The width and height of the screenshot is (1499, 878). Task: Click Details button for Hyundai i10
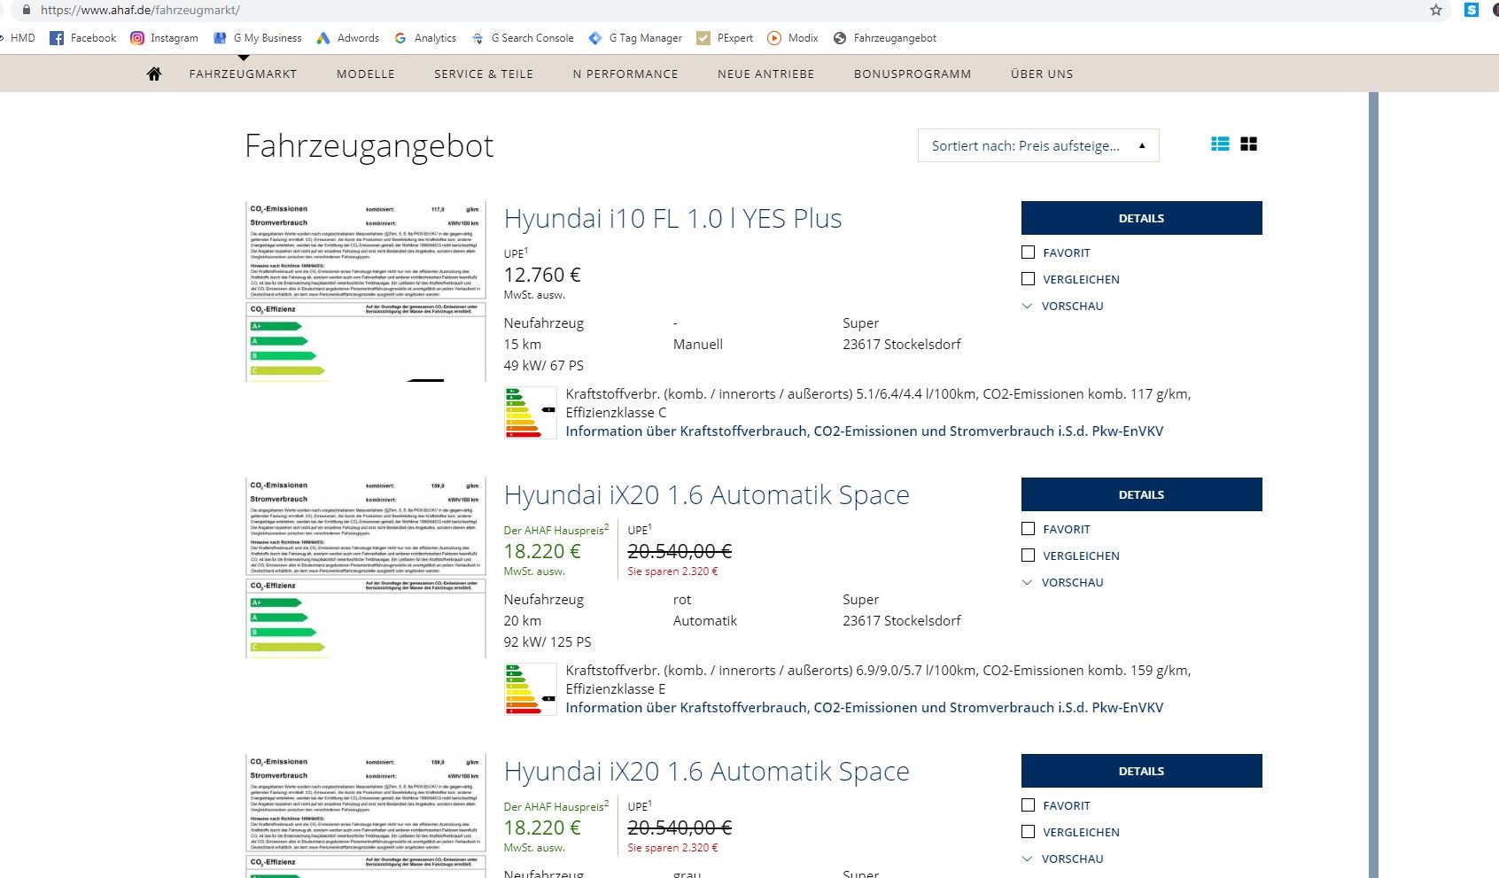click(1141, 218)
